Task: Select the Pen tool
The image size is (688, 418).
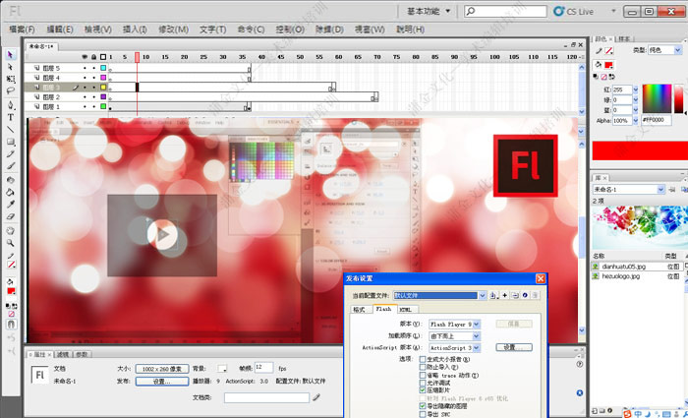Action: pyautogui.click(x=11, y=105)
